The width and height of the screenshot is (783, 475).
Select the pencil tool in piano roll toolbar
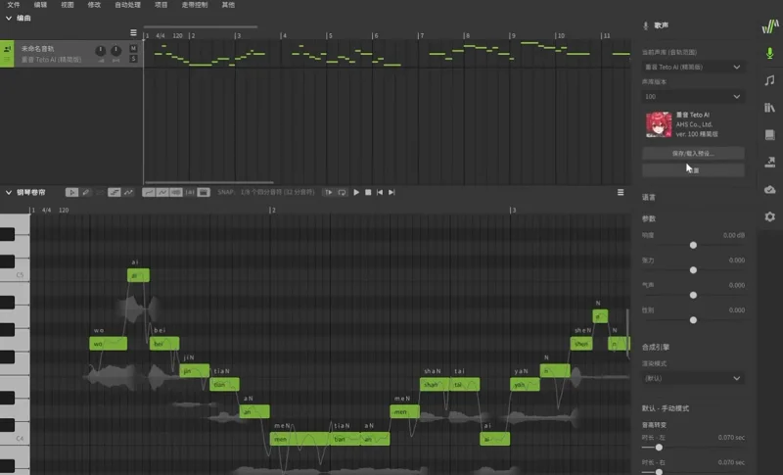pos(86,192)
